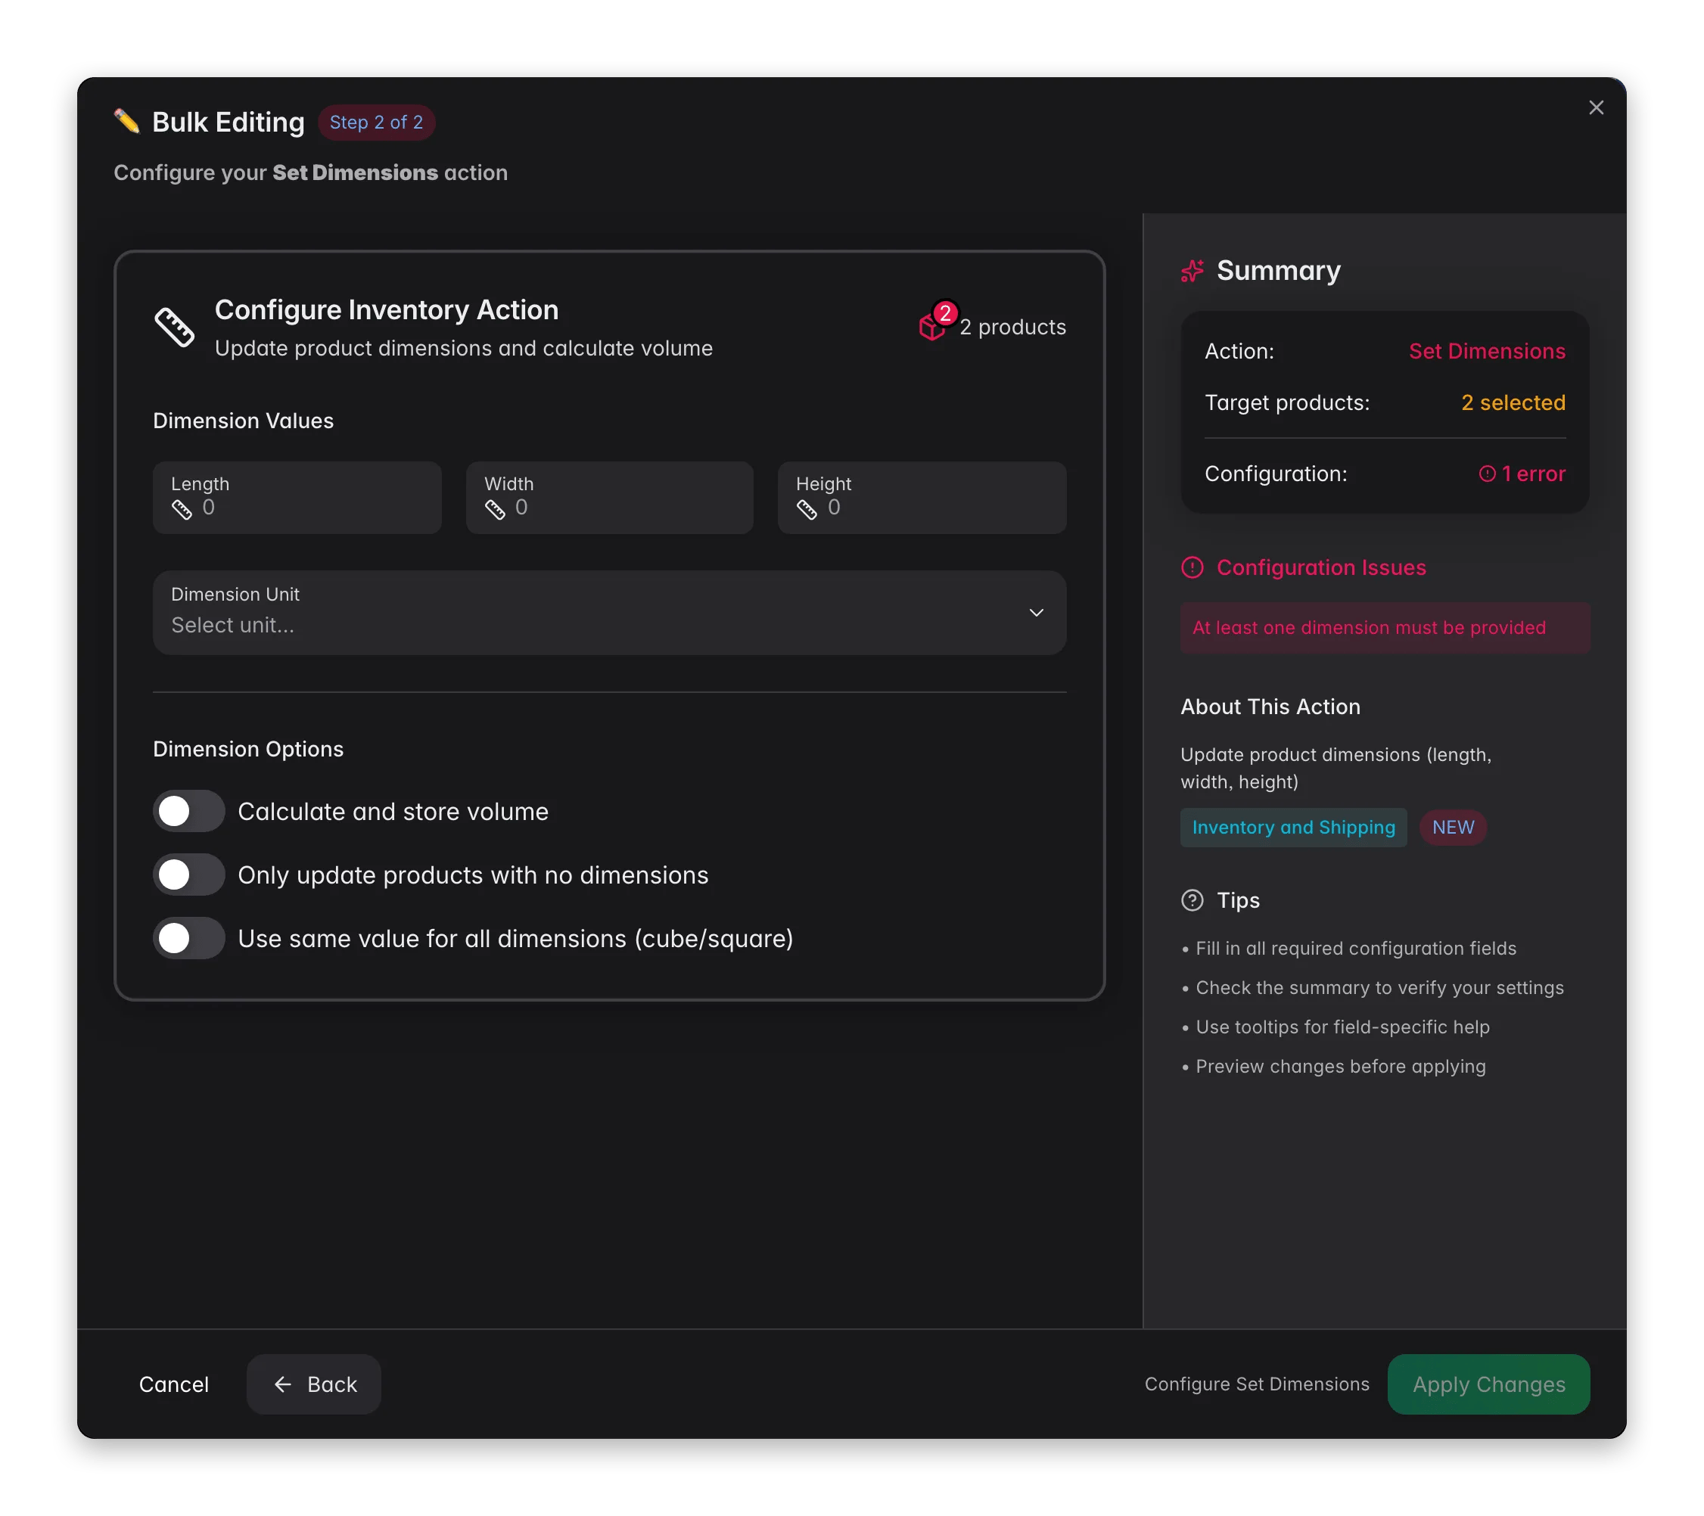
Task: Click the Configure Set Dimensions footer text
Action: [1256, 1384]
